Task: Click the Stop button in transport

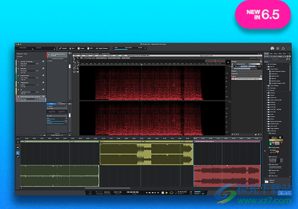Action: [x=163, y=193]
